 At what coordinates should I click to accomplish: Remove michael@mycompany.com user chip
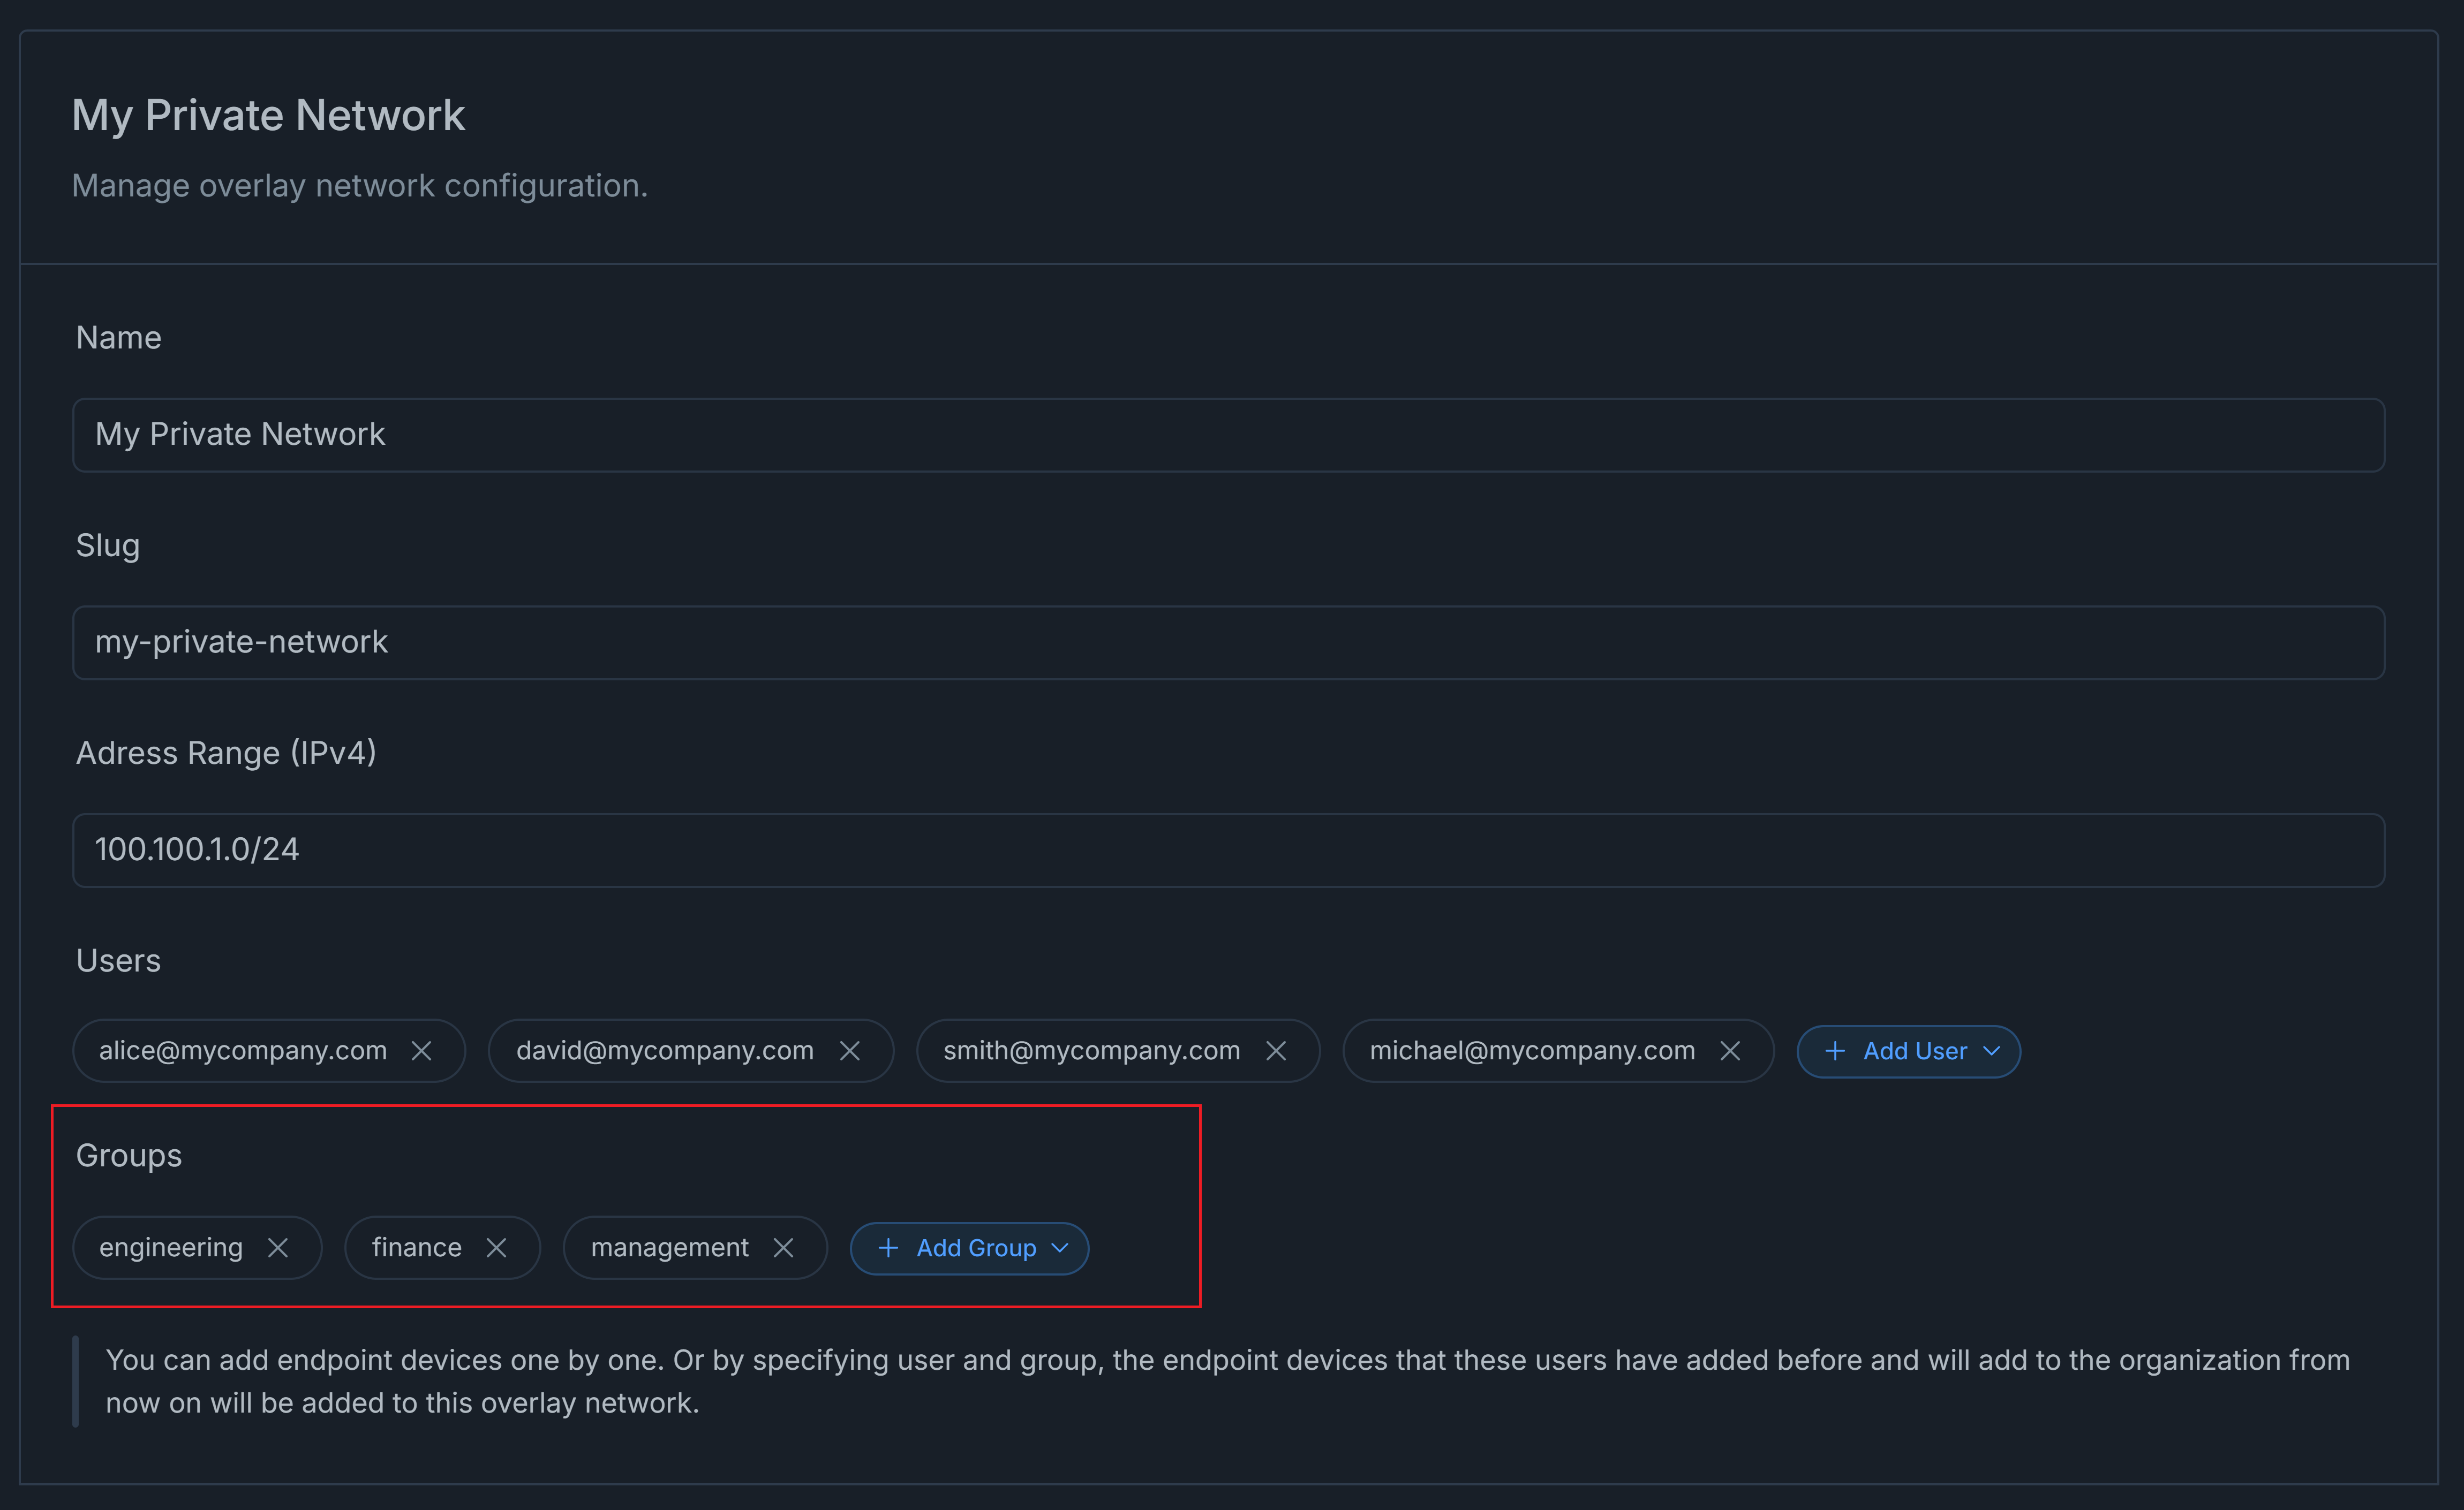pos(1730,1050)
